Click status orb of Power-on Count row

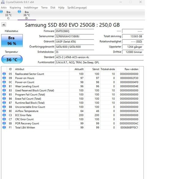4,82
